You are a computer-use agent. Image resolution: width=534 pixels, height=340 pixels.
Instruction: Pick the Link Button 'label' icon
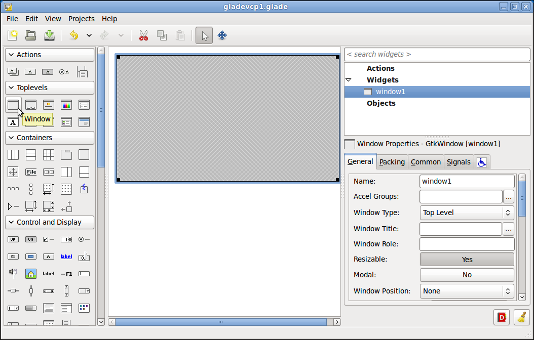66,257
